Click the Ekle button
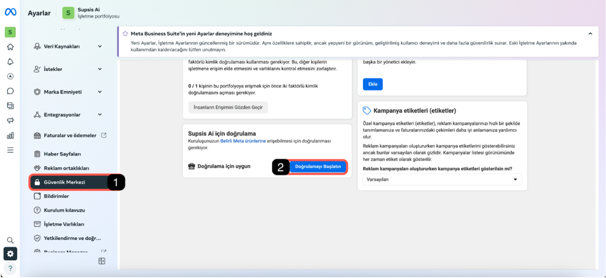This screenshot has height=278, width=606. tap(373, 84)
